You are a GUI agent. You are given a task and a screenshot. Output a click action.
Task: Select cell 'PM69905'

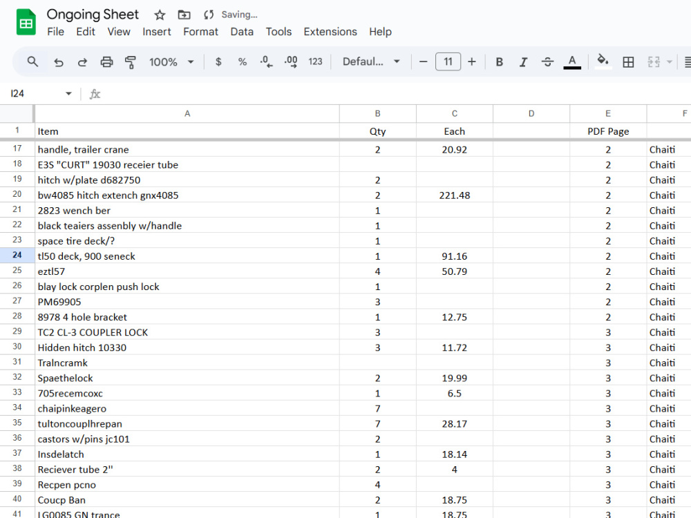point(187,302)
